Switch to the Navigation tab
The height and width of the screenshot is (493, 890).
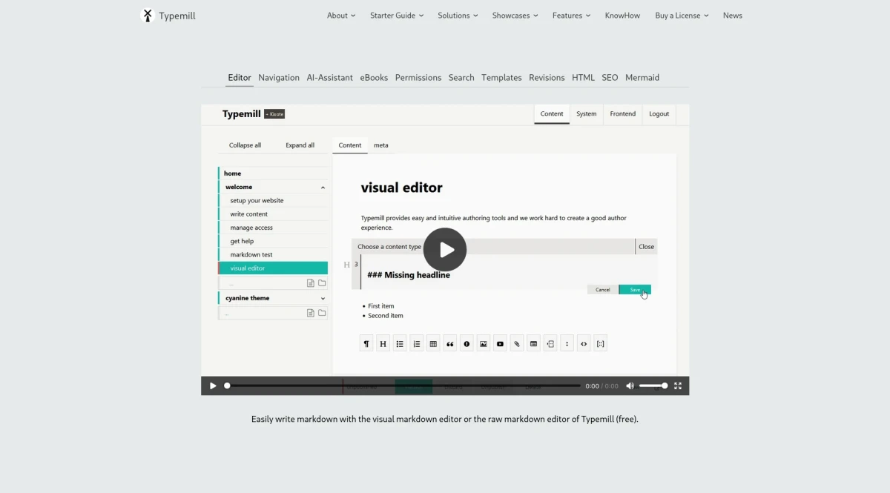click(279, 77)
